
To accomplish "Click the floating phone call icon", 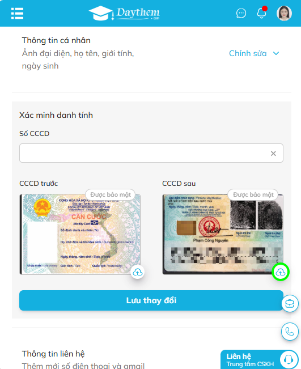I will click(290, 332).
